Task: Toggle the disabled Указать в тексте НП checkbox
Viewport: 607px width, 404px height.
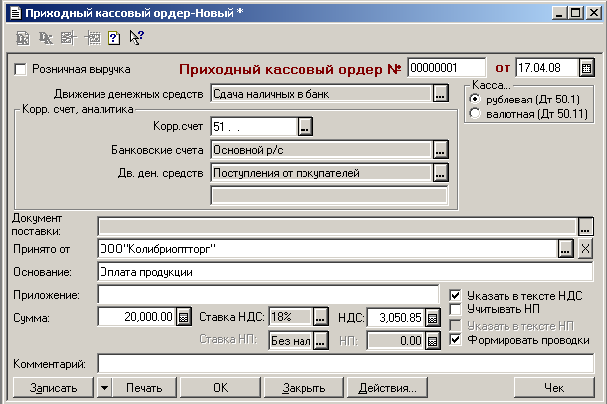Action: tap(456, 325)
